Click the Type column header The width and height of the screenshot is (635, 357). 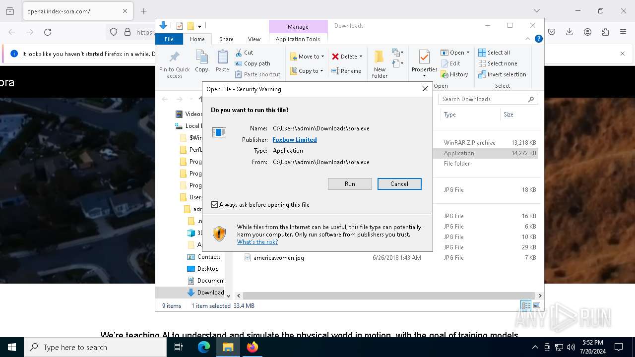point(470,115)
